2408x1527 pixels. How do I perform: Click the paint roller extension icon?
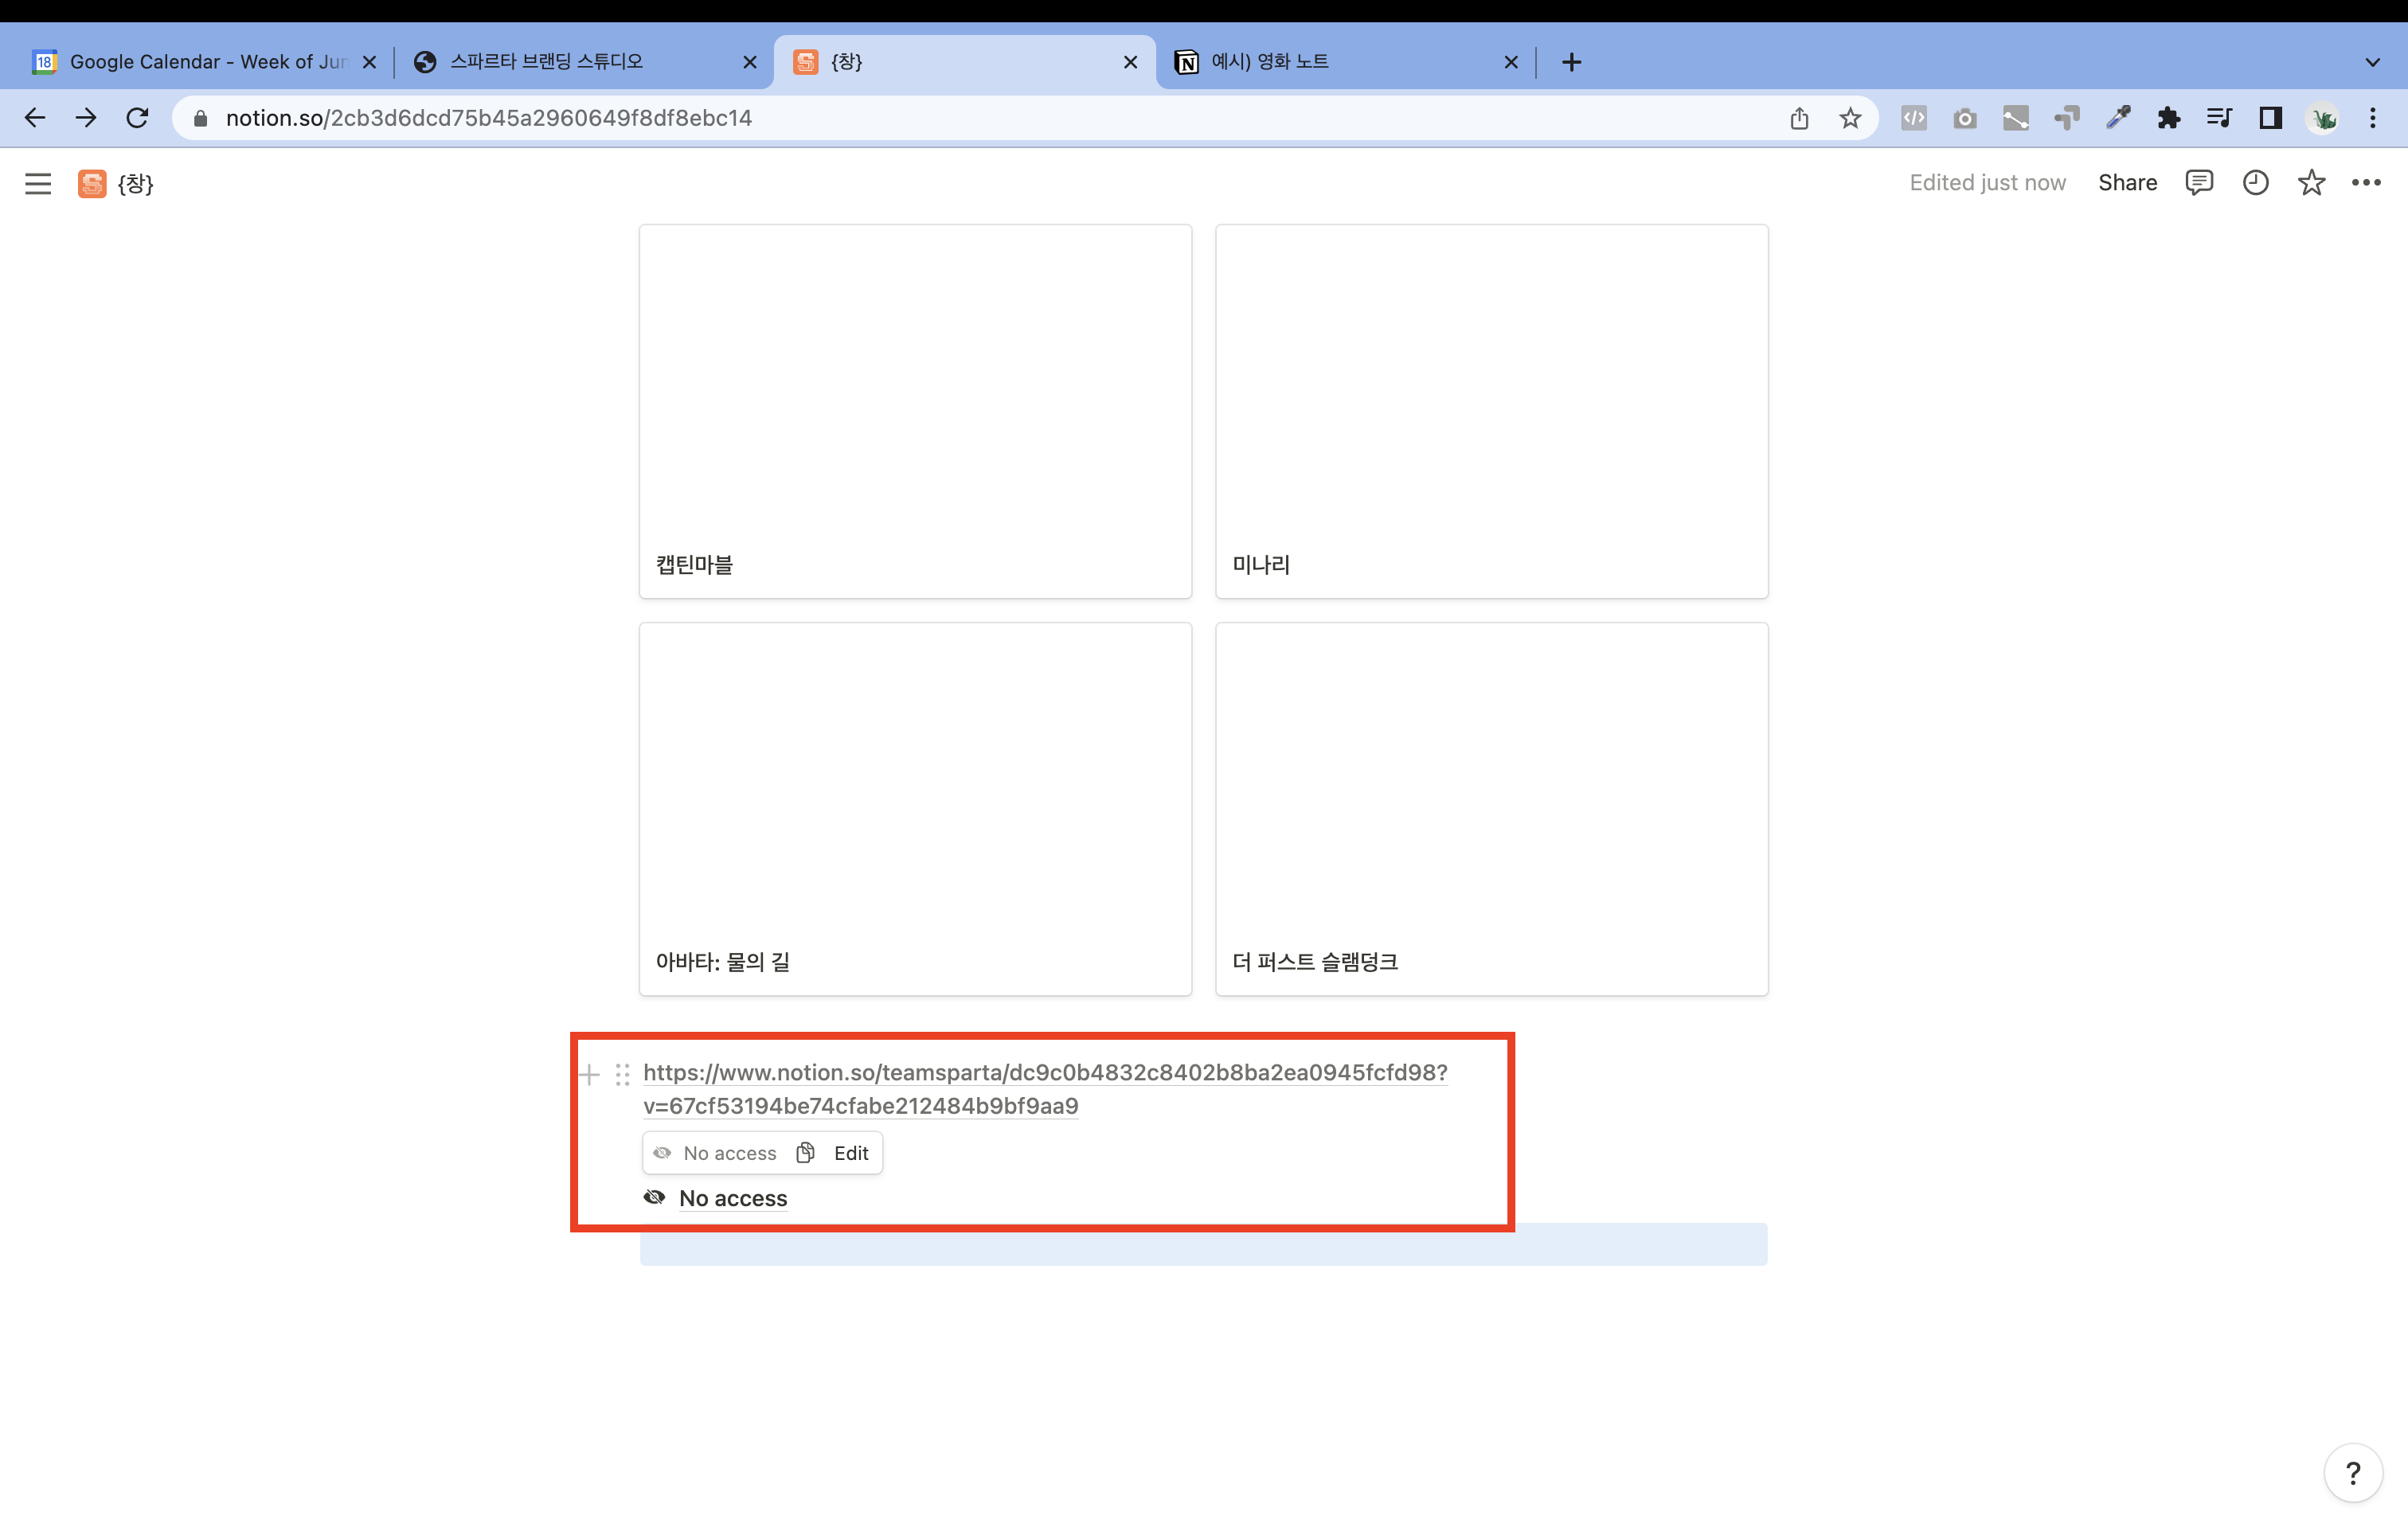(x=2067, y=118)
